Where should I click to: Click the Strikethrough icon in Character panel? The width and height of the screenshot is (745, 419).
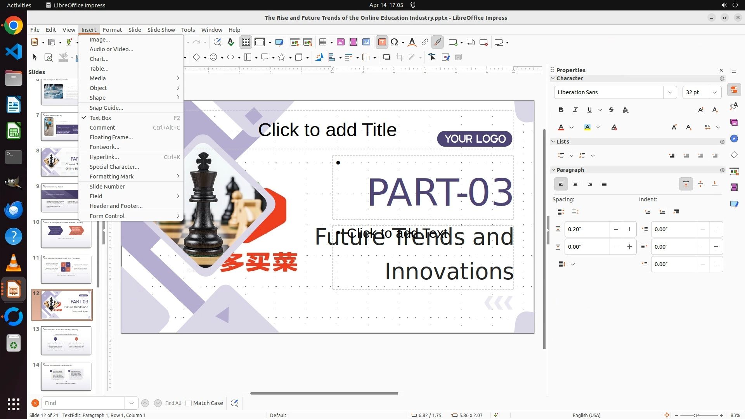pos(611,110)
